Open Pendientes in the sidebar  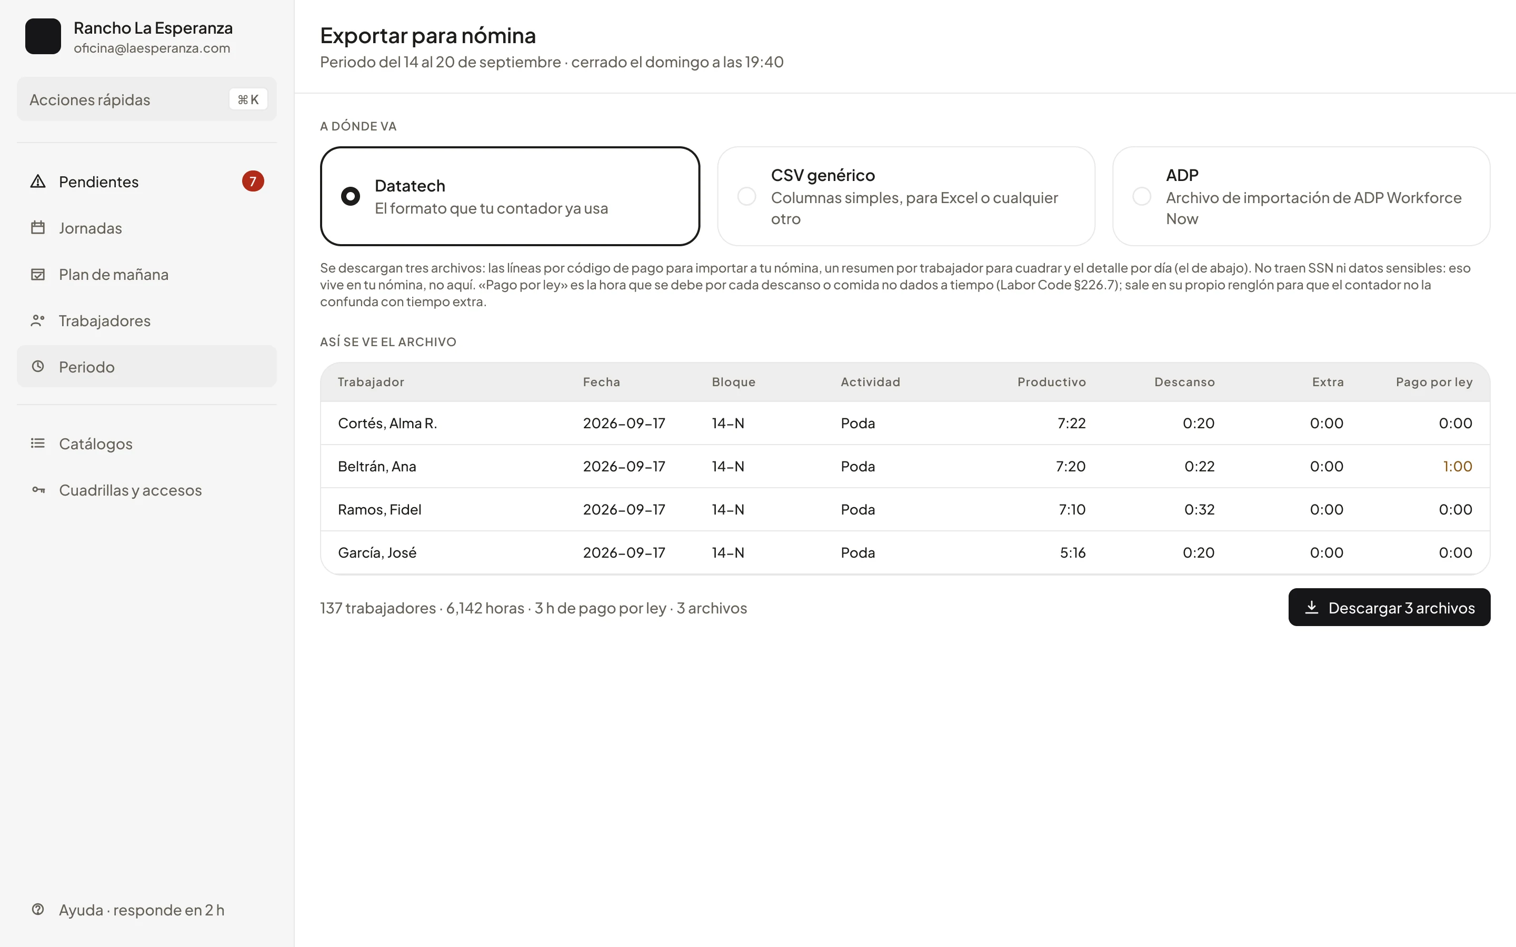pos(146,182)
